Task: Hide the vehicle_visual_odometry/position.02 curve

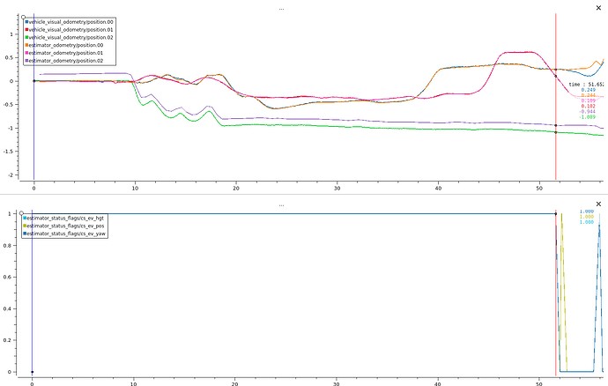Action: [70, 38]
